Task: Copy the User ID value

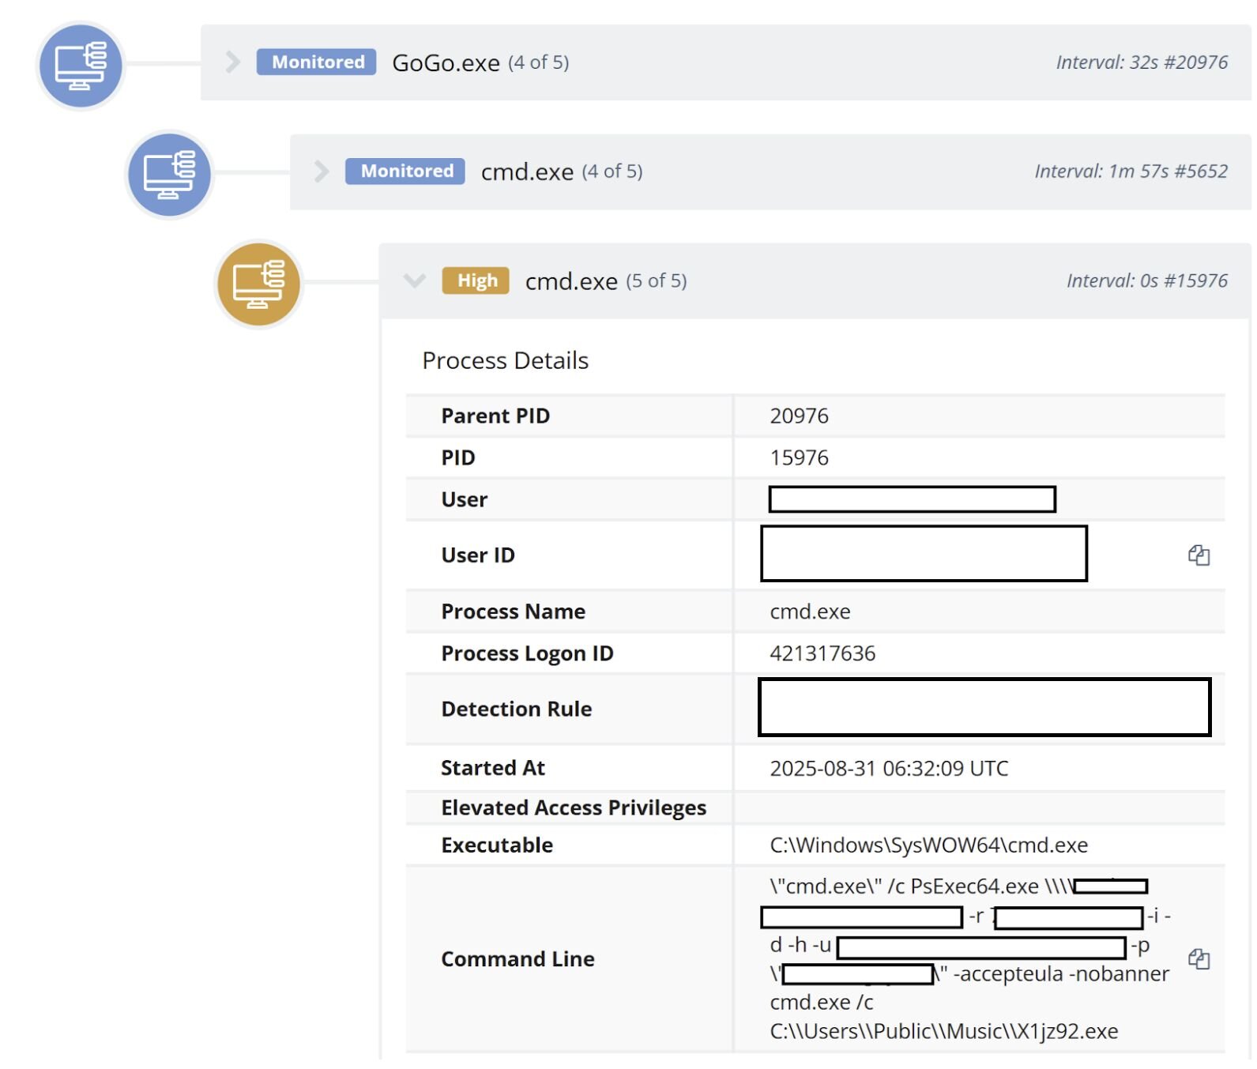Action: 1198,555
